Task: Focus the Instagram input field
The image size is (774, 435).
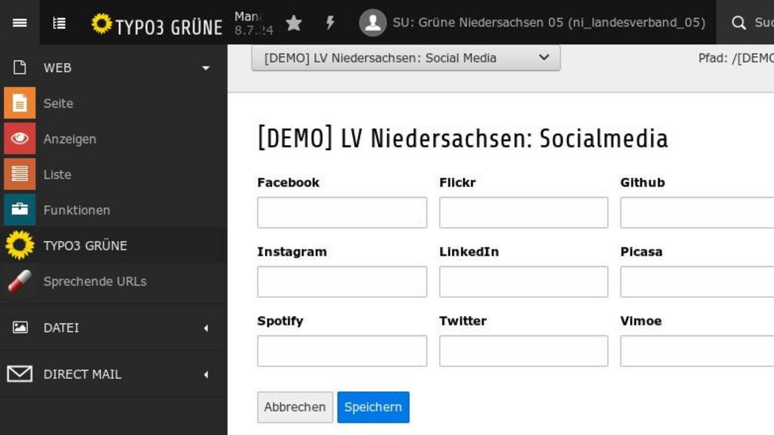Action: (x=342, y=282)
